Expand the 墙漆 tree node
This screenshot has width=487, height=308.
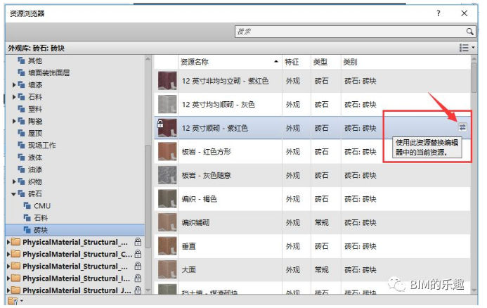(x=13, y=85)
